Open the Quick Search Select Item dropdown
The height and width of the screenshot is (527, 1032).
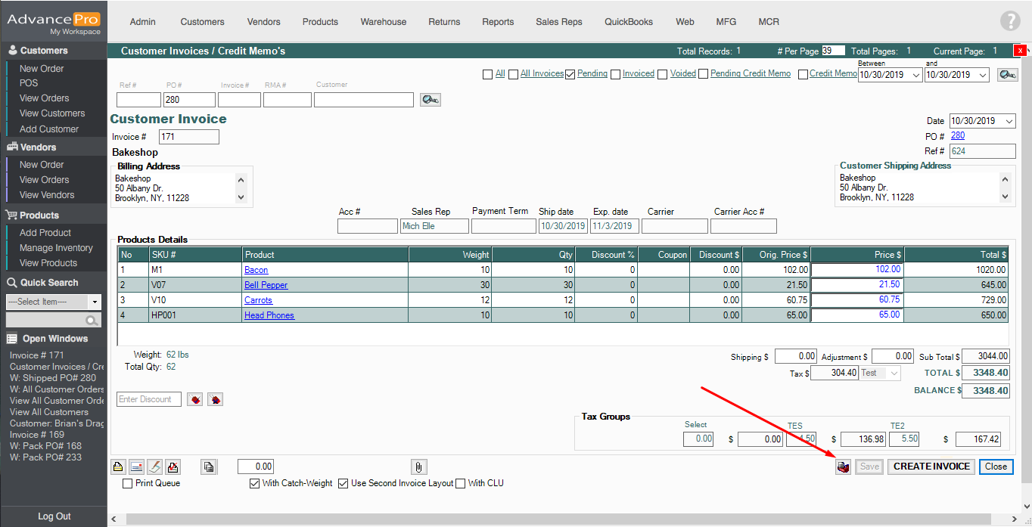pyautogui.click(x=95, y=302)
